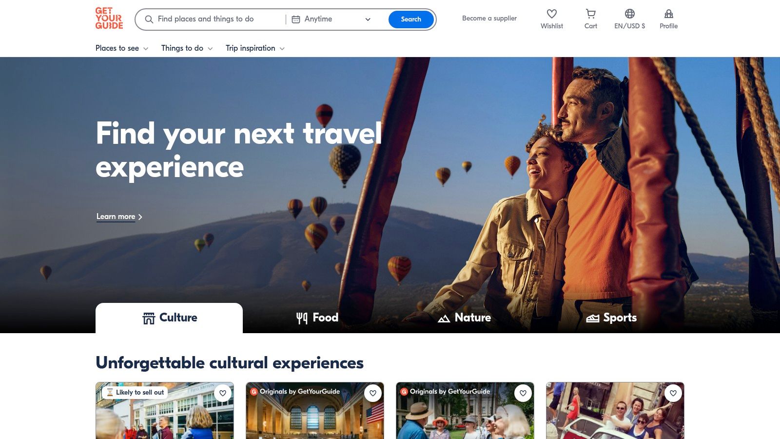Click the EN/USD $ globe icon
Screen dimensions: 780x439
pyautogui.click(x=629, y=14)
